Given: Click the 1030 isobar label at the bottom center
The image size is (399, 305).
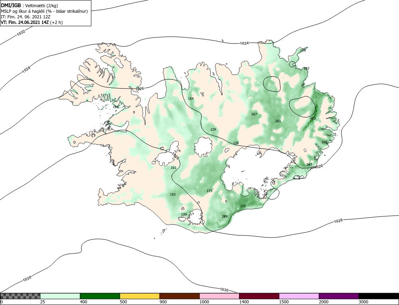Looking at the screenshot, I should pos(224,290).
